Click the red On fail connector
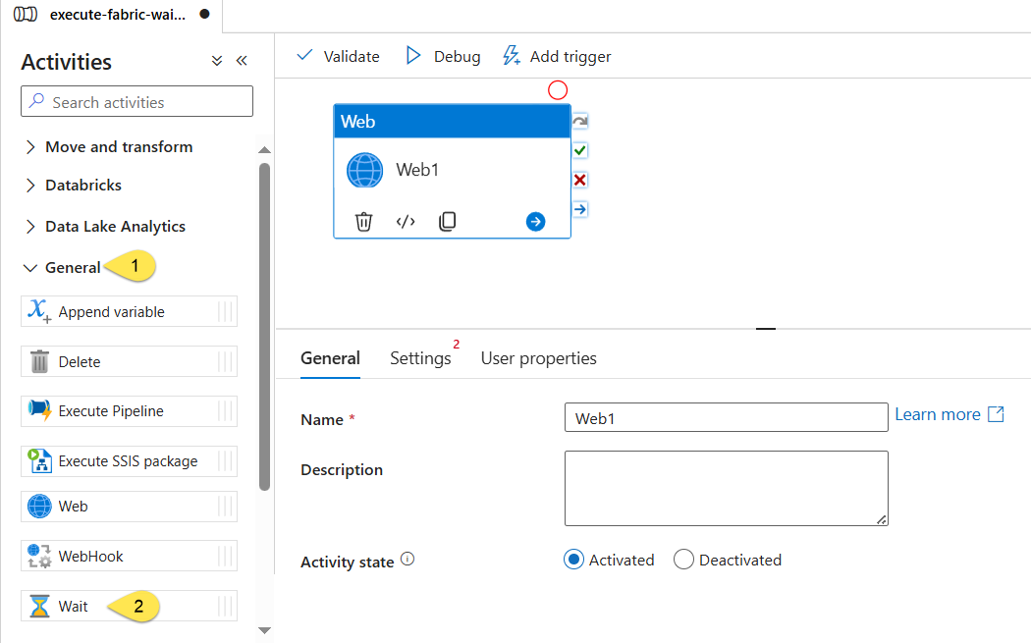This screenshot has width=1031, height=643. pyautogui.click(x=580, y=180)
